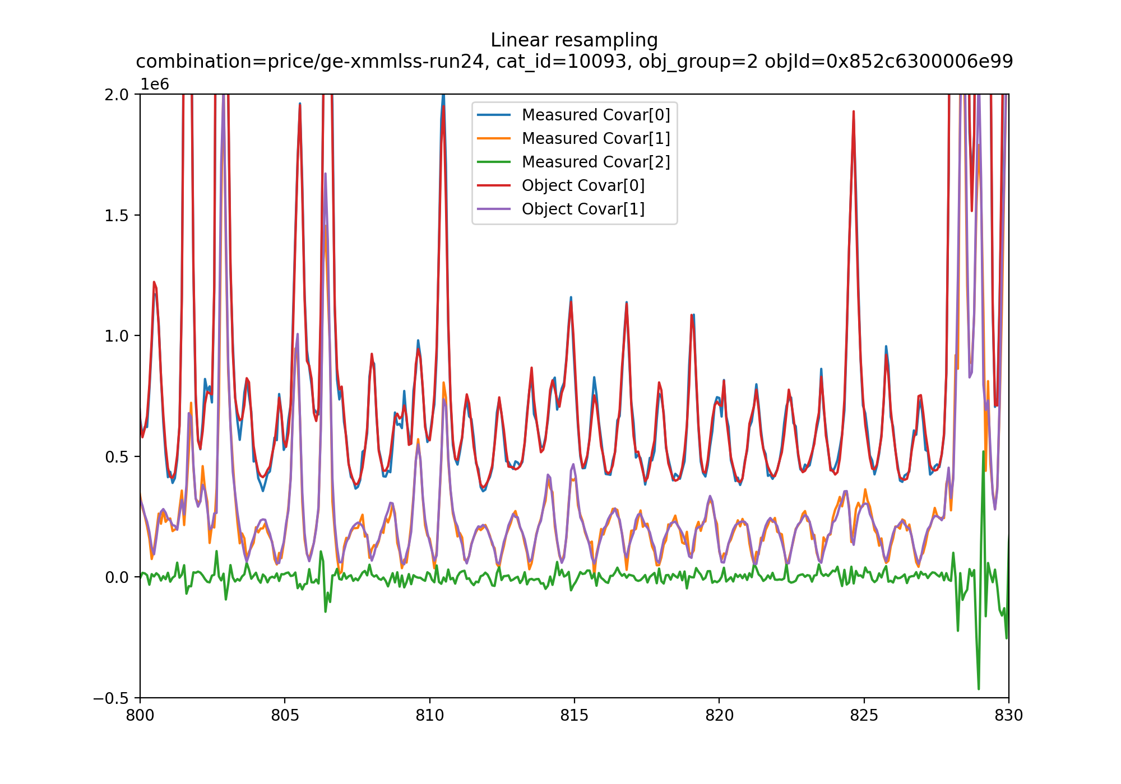1121x784 pixels.
Task: Click the Measured Covar[2] legend label
Action: click(595, 162)
